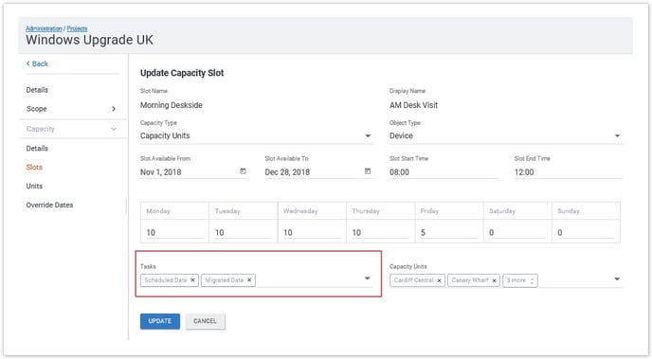Edit Thursday capacity value
Viewport: 652px width, 359px height.
tap(380, 233)
